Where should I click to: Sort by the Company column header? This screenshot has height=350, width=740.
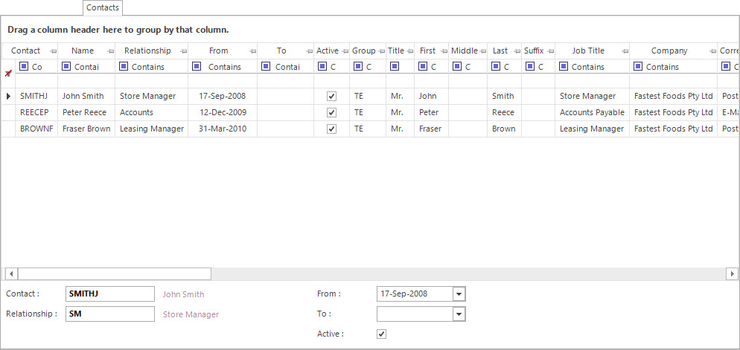coord(669,51)
